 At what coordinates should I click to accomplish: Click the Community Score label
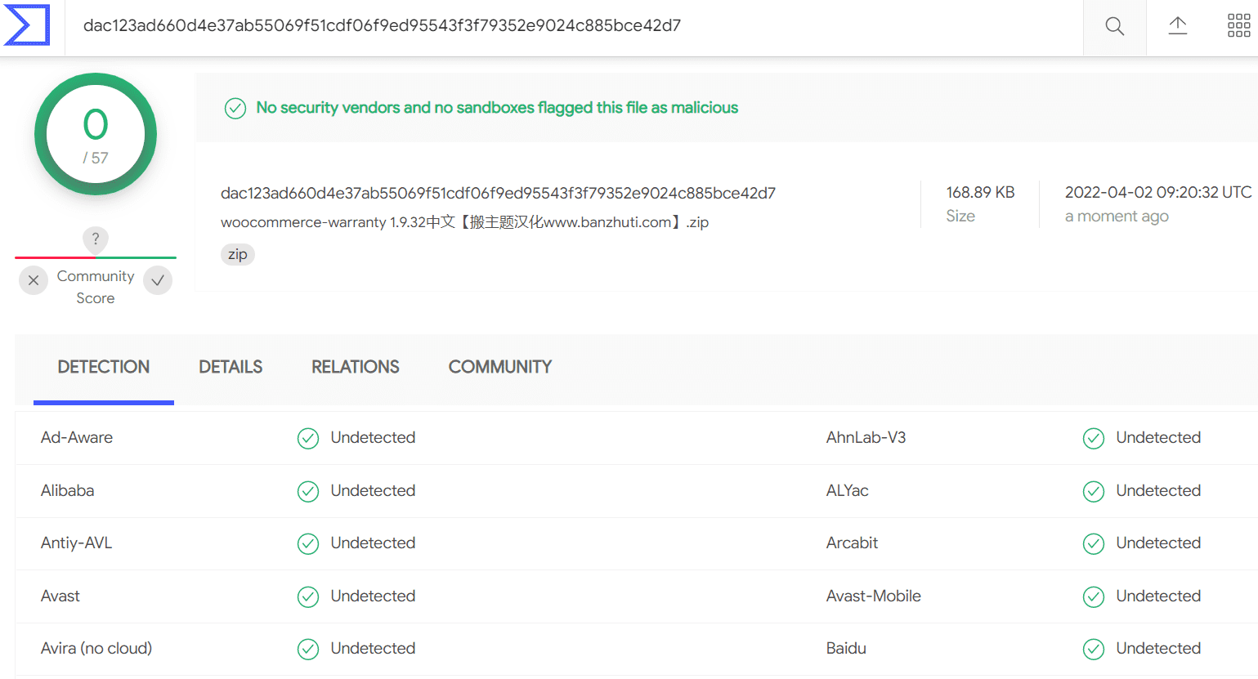96,287
